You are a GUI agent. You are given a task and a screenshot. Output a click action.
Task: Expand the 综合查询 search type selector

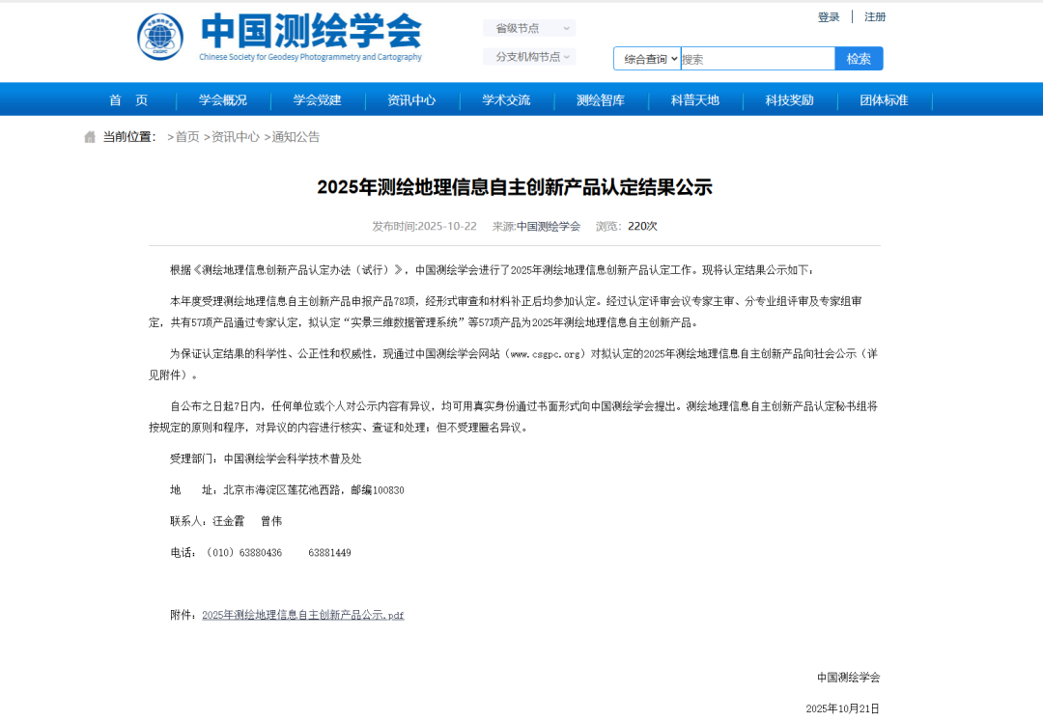tap(647, 59)
